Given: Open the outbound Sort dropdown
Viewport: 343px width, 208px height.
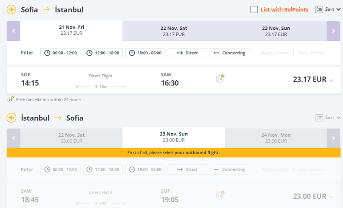Looking at the screenshot, I should (328, 9).
